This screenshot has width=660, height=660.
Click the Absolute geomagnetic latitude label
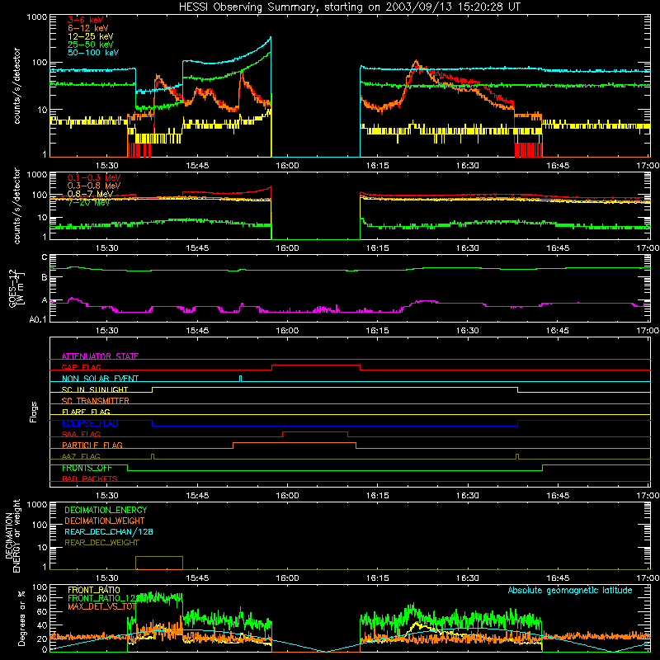pos(570,590)
